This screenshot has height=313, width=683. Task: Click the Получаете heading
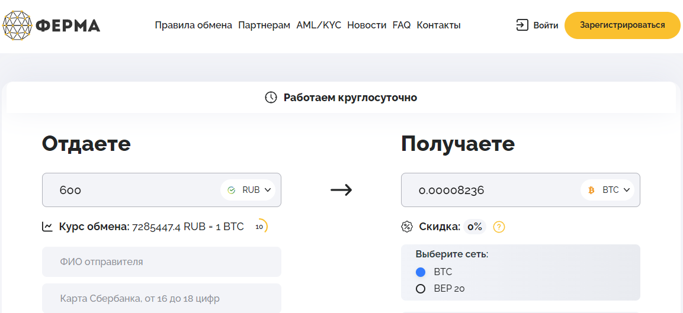pyautogui.click(x=458, y=144)
